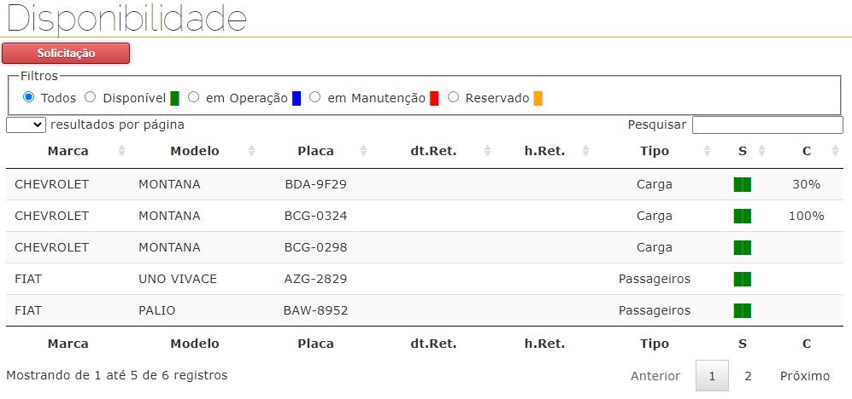Image resolution: width=852 pixels, height=399 pixels.
Task: Click the sort arrows beside dt.Ret. header
Action: coord(487,151)
